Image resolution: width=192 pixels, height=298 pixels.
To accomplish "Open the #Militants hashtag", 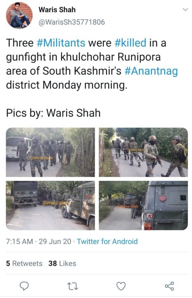I will point(61,43).
